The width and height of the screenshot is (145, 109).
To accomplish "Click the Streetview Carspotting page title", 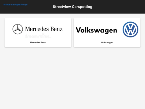I will (73, 7).
